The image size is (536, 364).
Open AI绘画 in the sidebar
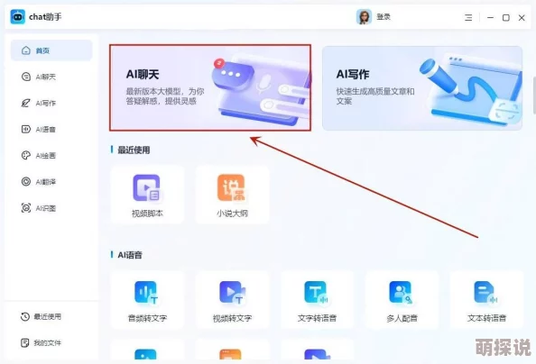(x=51, y=156)
